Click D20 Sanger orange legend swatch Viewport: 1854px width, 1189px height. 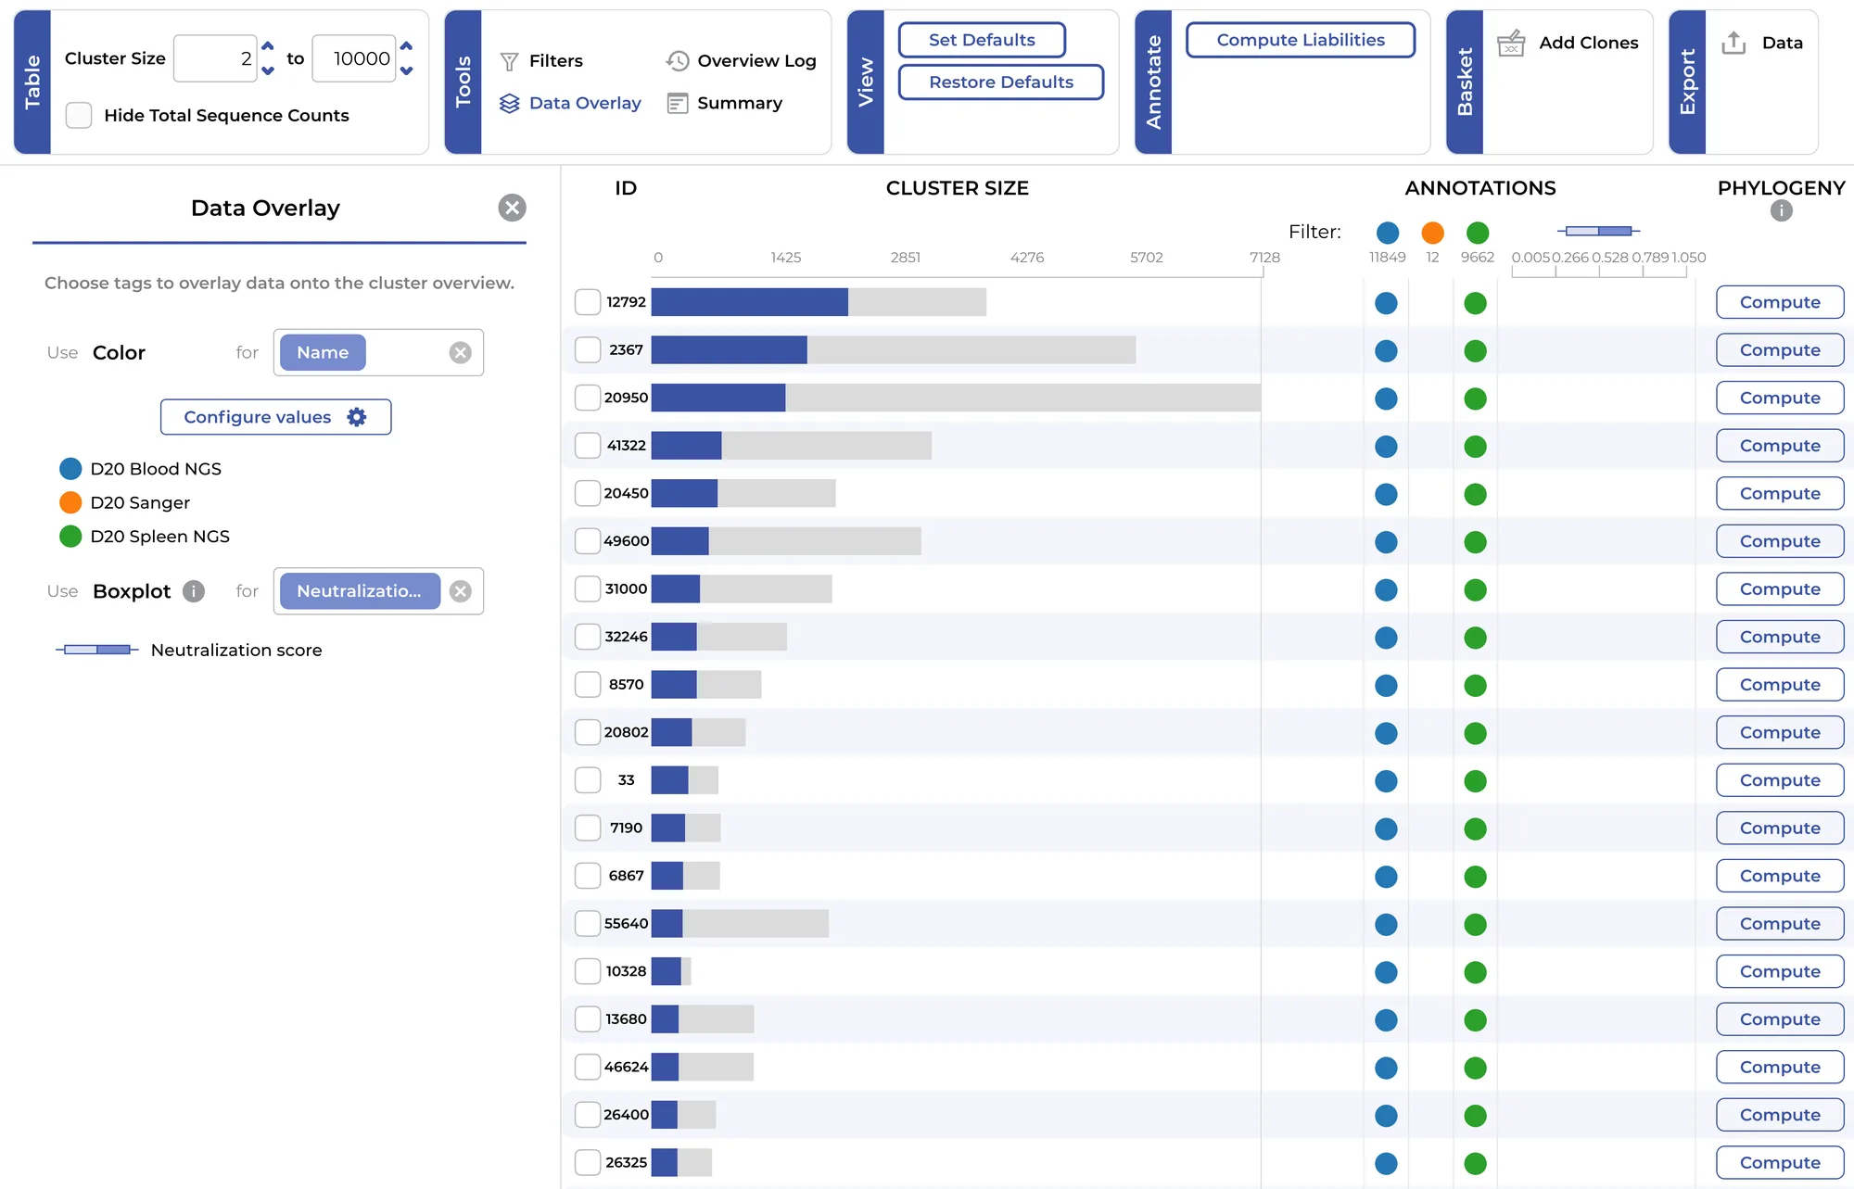pyautogui.click(x=70, y=502)
